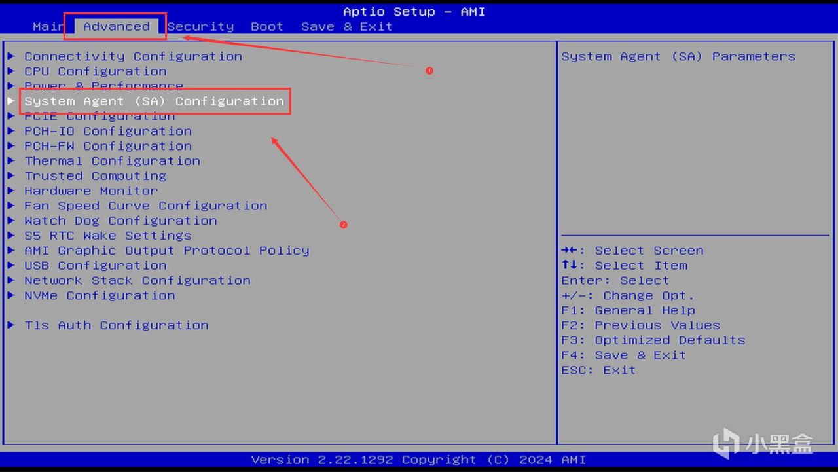Click the version and copyright footer text
This screenshot has height=472, width=838.
tap(418, 460)
